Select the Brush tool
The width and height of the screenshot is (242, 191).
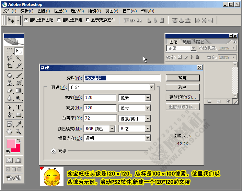click(19, 75)
